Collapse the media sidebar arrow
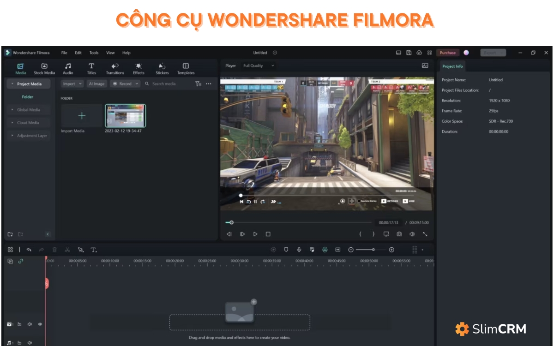Viewport: 554px width, 346px height. (x=48, y=234)
